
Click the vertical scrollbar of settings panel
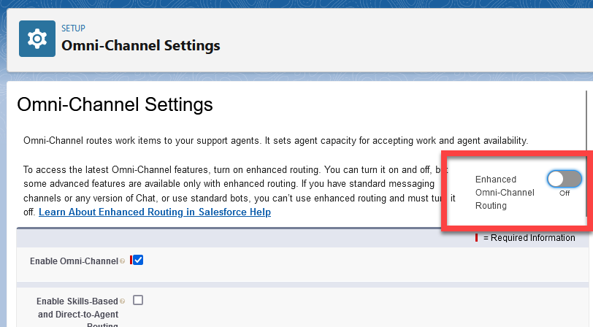point(586,153)
